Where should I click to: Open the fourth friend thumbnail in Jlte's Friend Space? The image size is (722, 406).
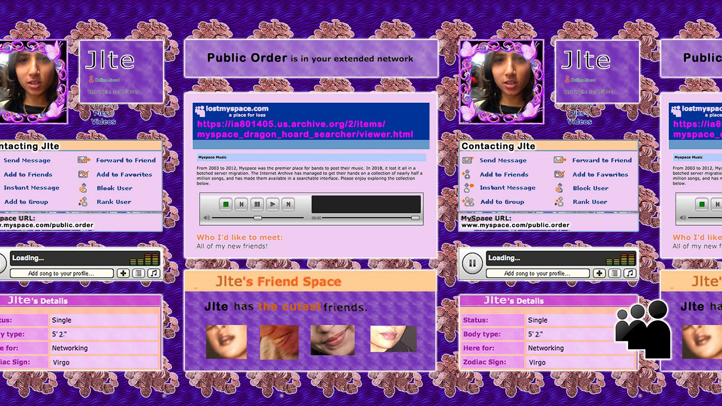[x=393, y=339]
